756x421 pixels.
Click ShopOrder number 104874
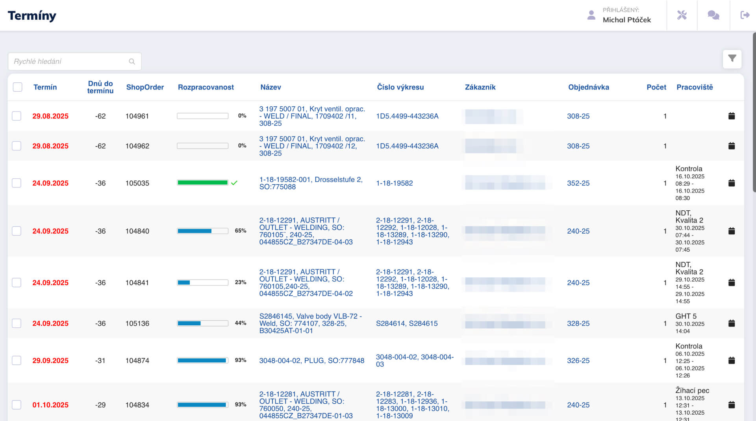point(137,360)
